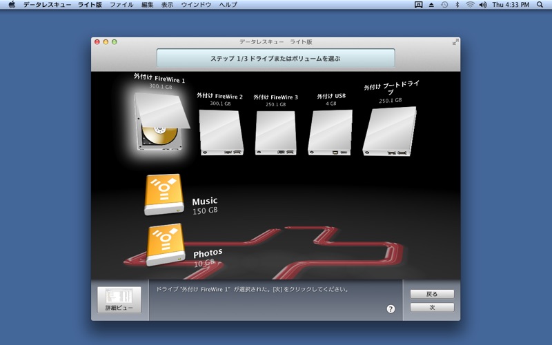
Task: Click the Photos volume label
Action: (208, 253)
